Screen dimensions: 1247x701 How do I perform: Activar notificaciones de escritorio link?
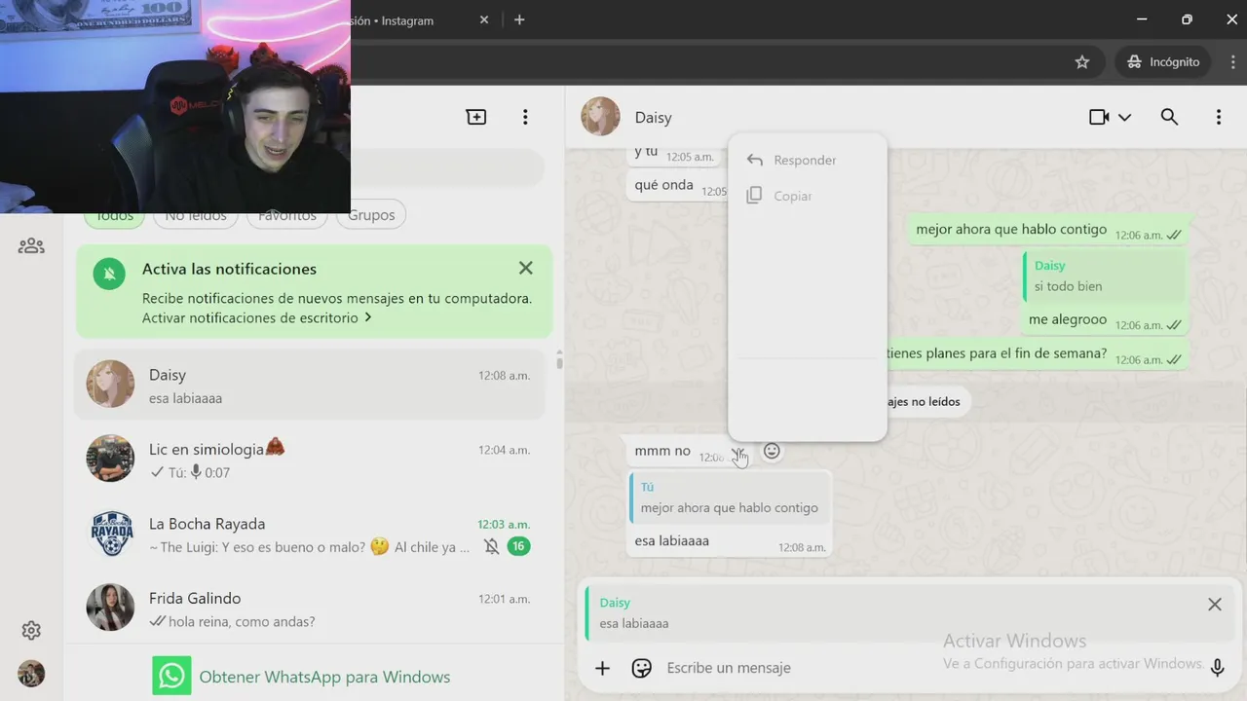coord(257,317)
